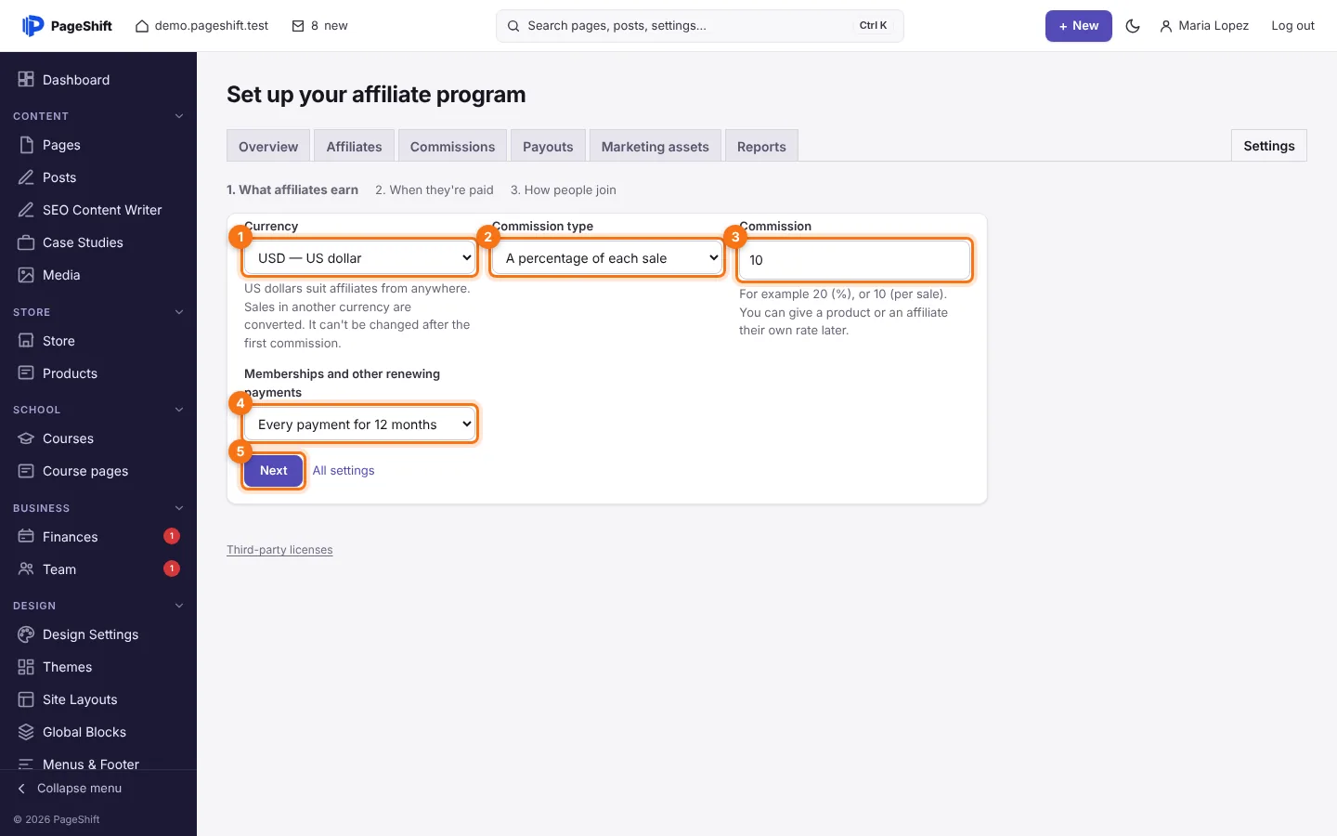Go to the Marketing assets tab

655,146
